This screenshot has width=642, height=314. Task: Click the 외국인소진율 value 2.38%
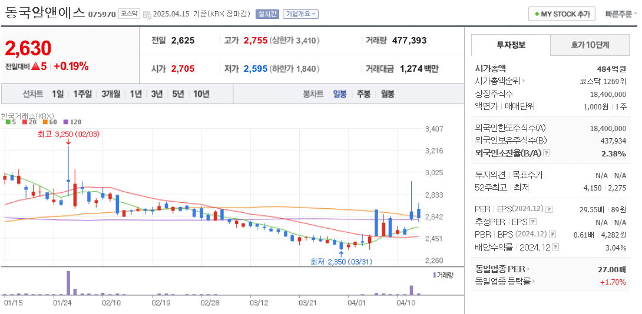pos(614,153)
